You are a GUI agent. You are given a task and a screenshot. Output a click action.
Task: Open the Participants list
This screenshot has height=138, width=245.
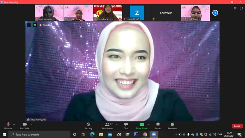pyautogui.click(x=107, y=126)
